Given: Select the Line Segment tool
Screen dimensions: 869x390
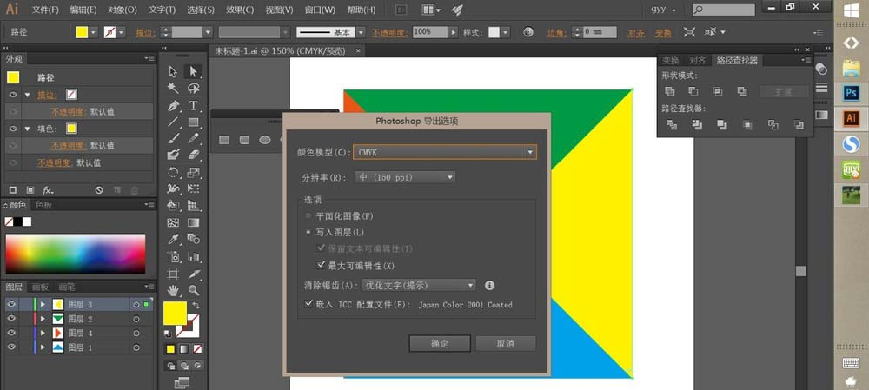Looking at the screenshot, I should [x=173, y=122].
